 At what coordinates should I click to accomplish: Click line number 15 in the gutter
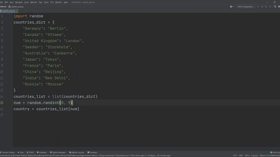[2, 103]
